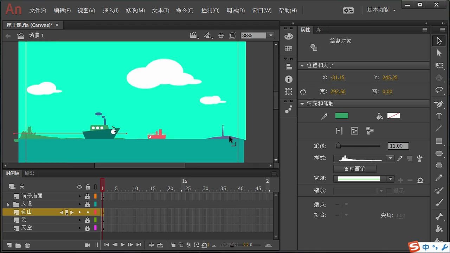Hide the 云 layer
Image resolution: width=450 pixels, height=253 pixels.
[79, 220]
